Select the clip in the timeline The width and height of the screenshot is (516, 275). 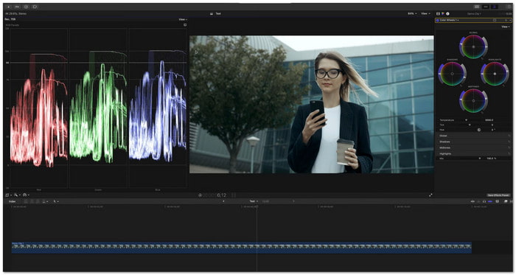click(x=242, y=248)
